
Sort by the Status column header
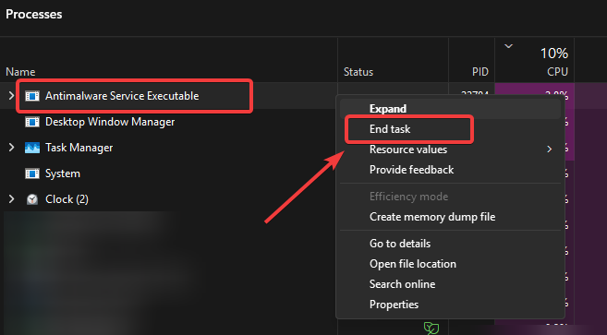click(x=358, y=72)
